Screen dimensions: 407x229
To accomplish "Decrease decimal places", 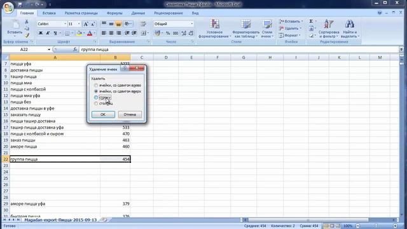I will coord(191,33).
